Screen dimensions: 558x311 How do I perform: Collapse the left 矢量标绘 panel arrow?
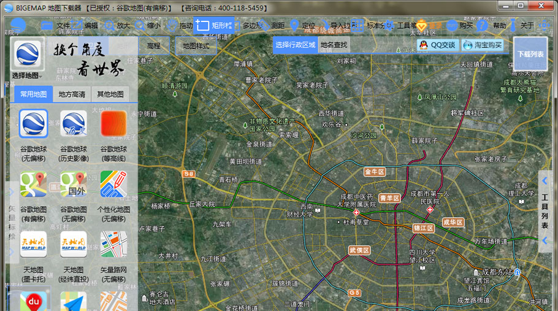tap(12, 192)
